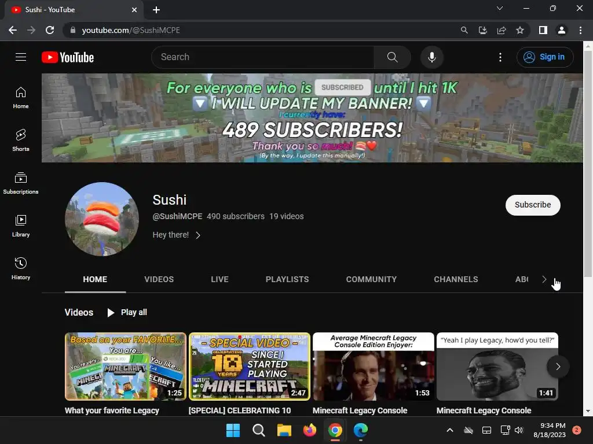
Task: Open Chrome three-dot menu
Action: 580,30
